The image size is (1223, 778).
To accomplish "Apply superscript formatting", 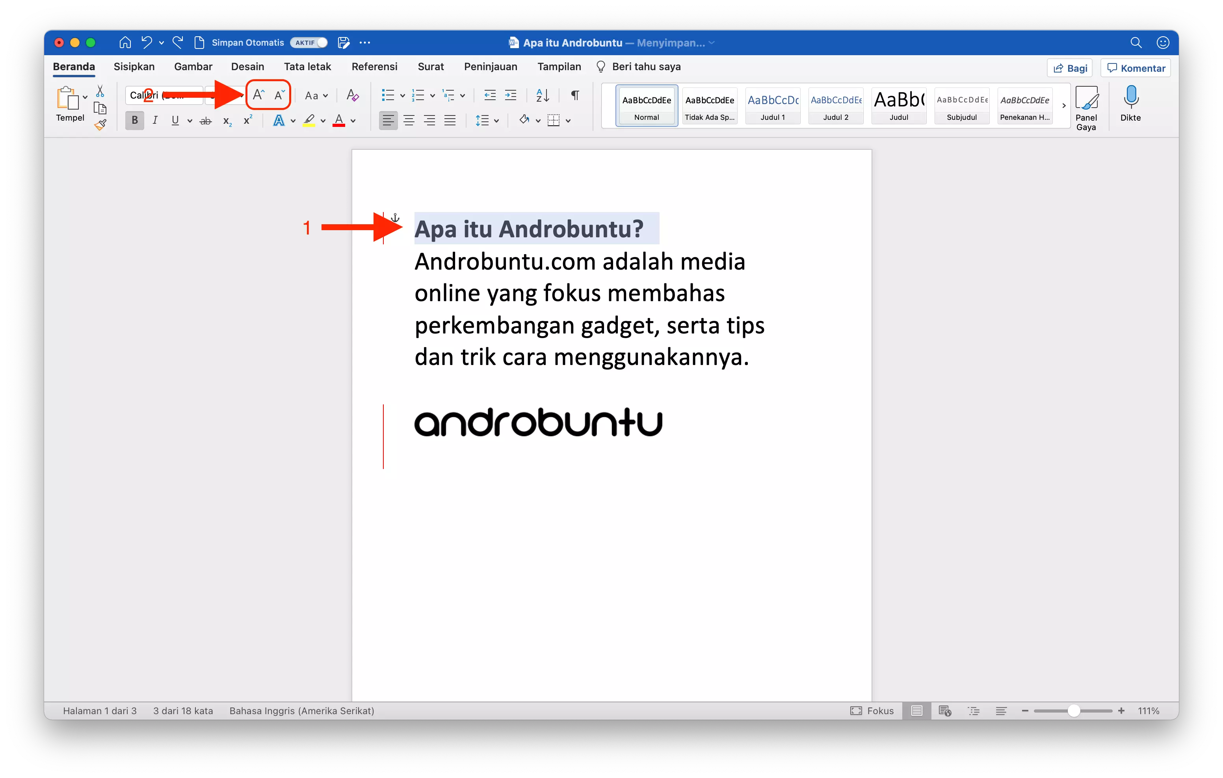I will tap(247, 120).
